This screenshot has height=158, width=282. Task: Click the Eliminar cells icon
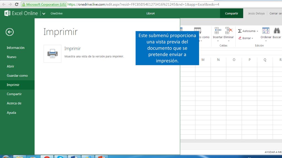coord(229,31)
